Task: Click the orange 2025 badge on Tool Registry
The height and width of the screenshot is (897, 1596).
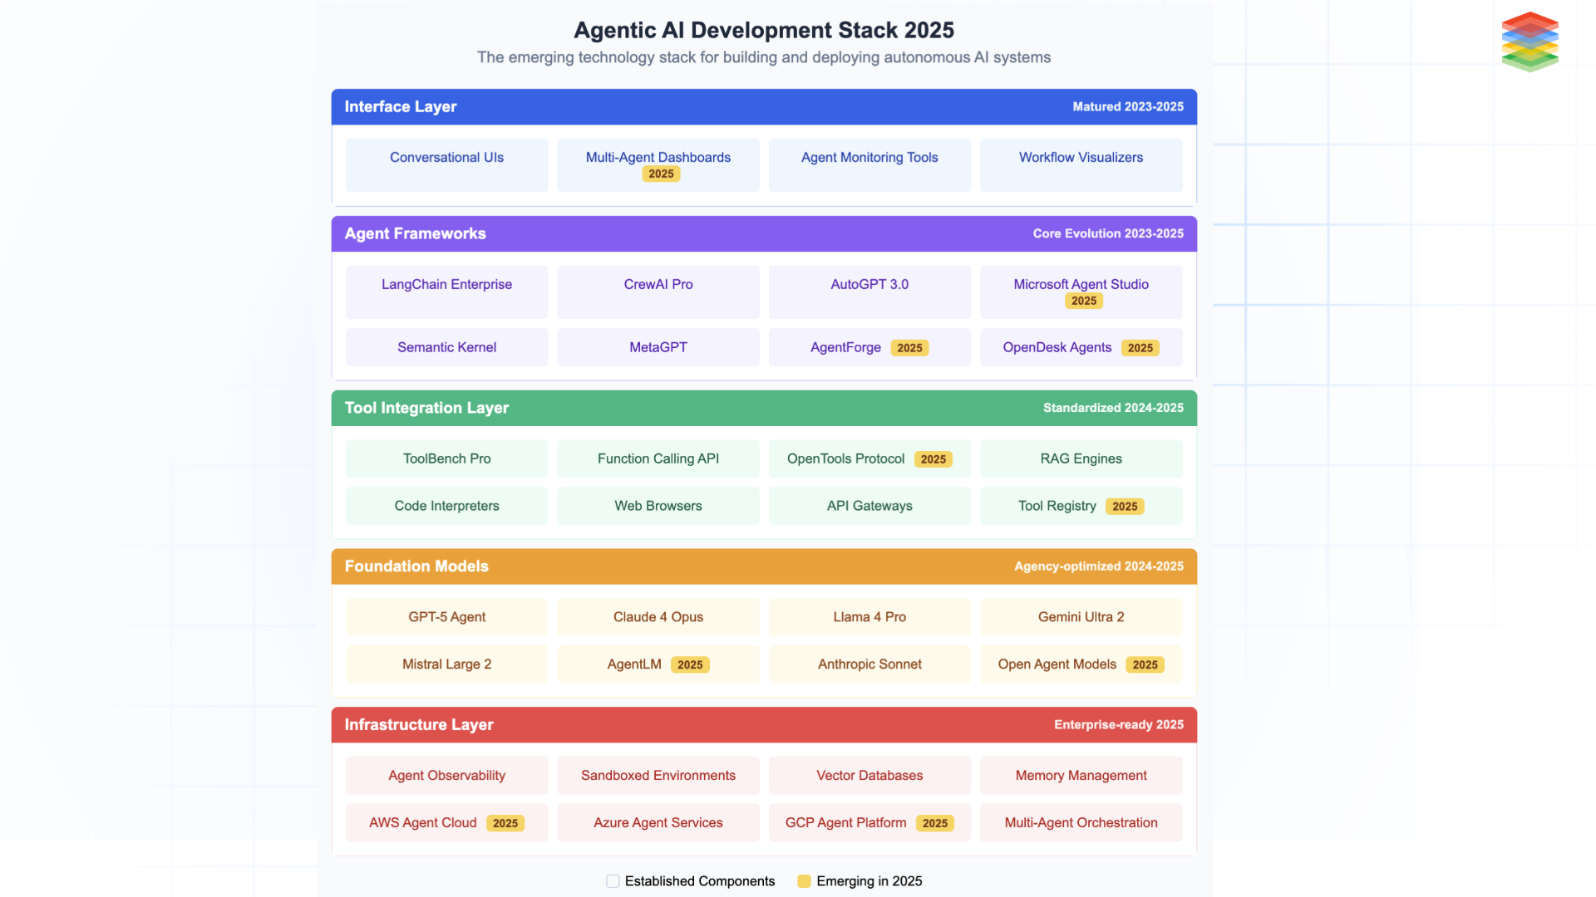Action: click(x=1124, y=506)
